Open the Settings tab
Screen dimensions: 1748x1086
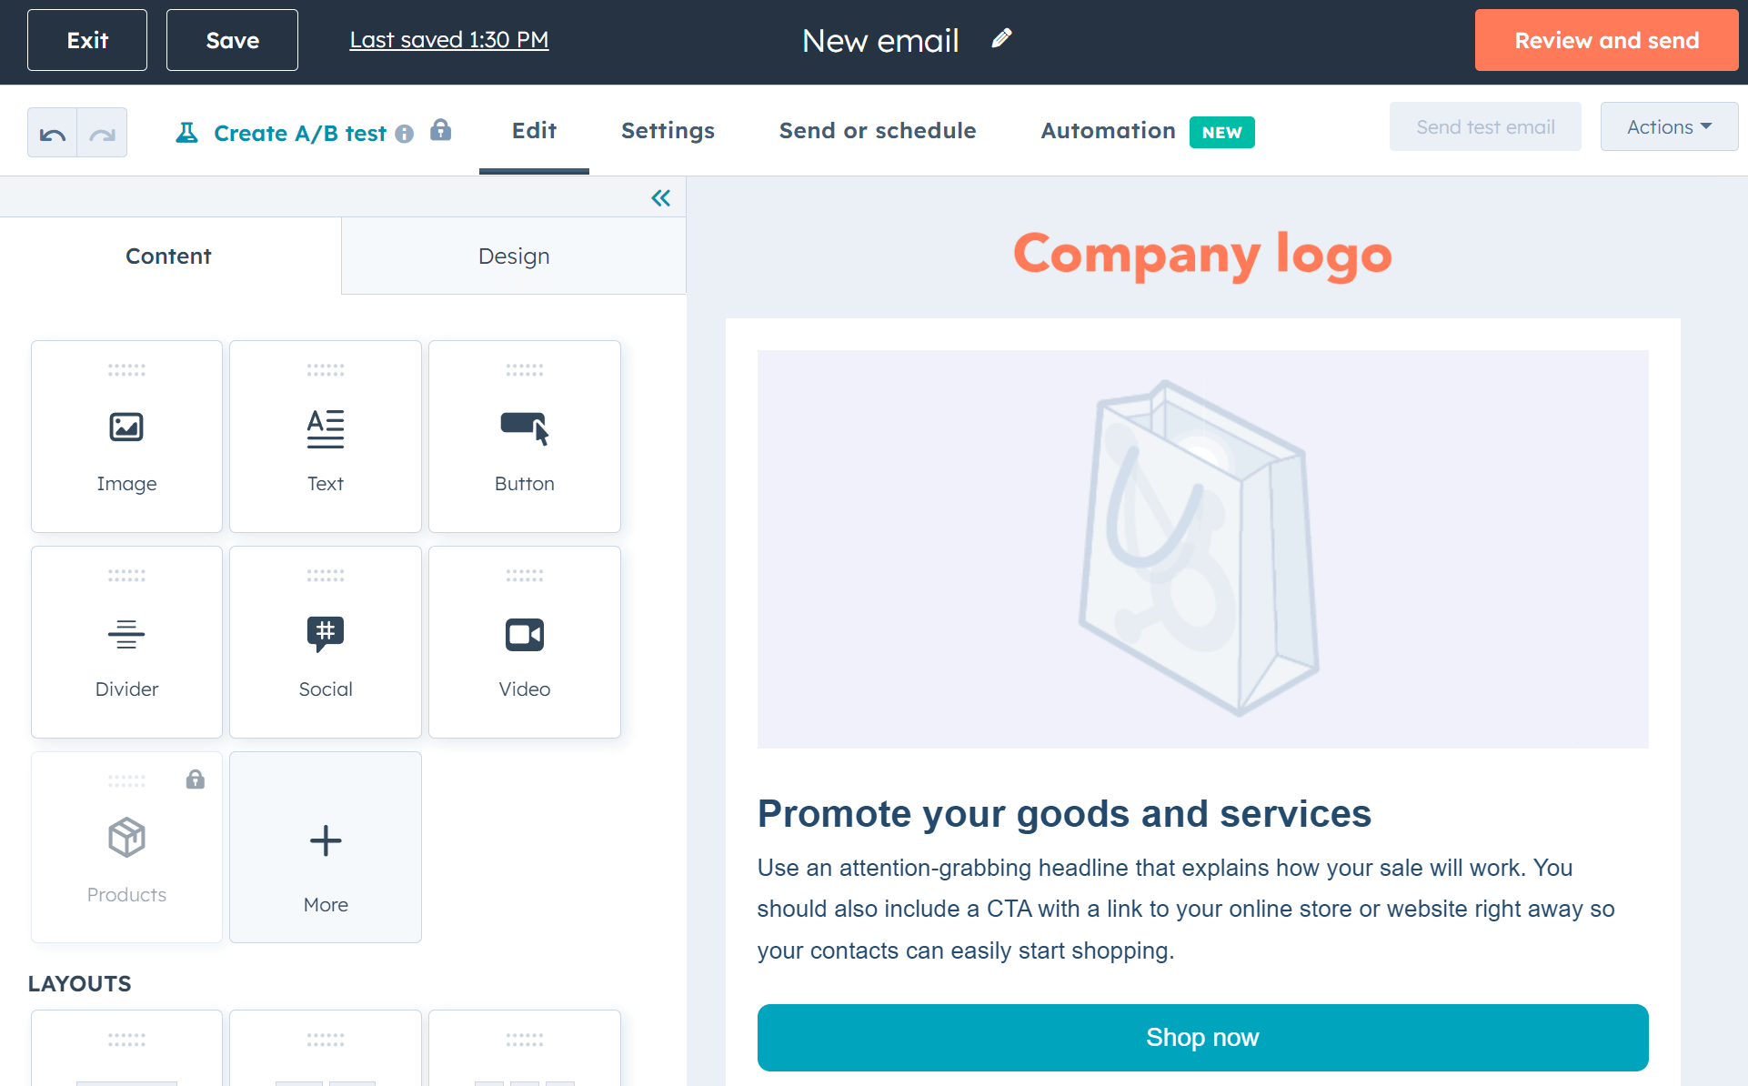(668, 130)
